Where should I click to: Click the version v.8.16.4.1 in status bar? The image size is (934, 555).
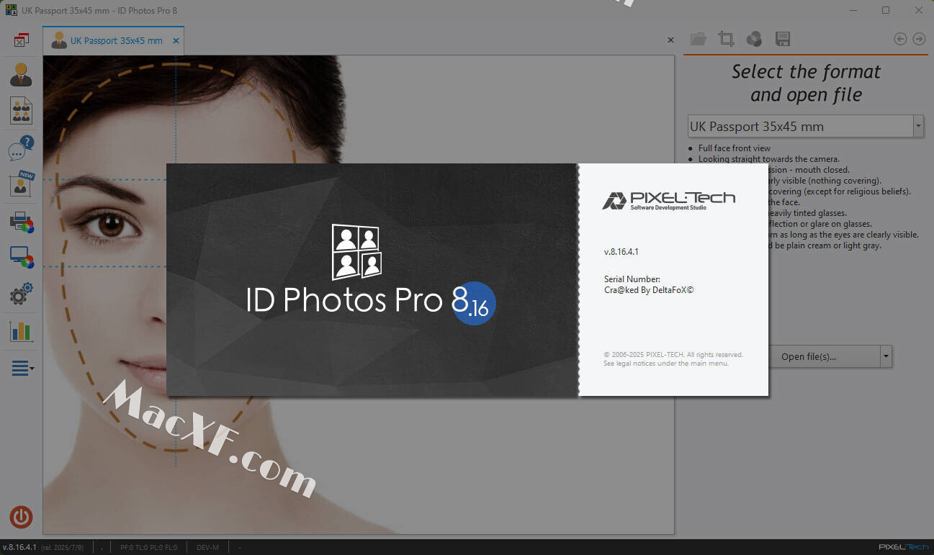pyautogui.click(x=20, y=548)
